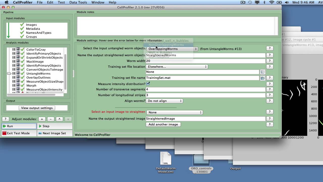Open Window menu
Screen dimensions: 323x182
(98, 2)
